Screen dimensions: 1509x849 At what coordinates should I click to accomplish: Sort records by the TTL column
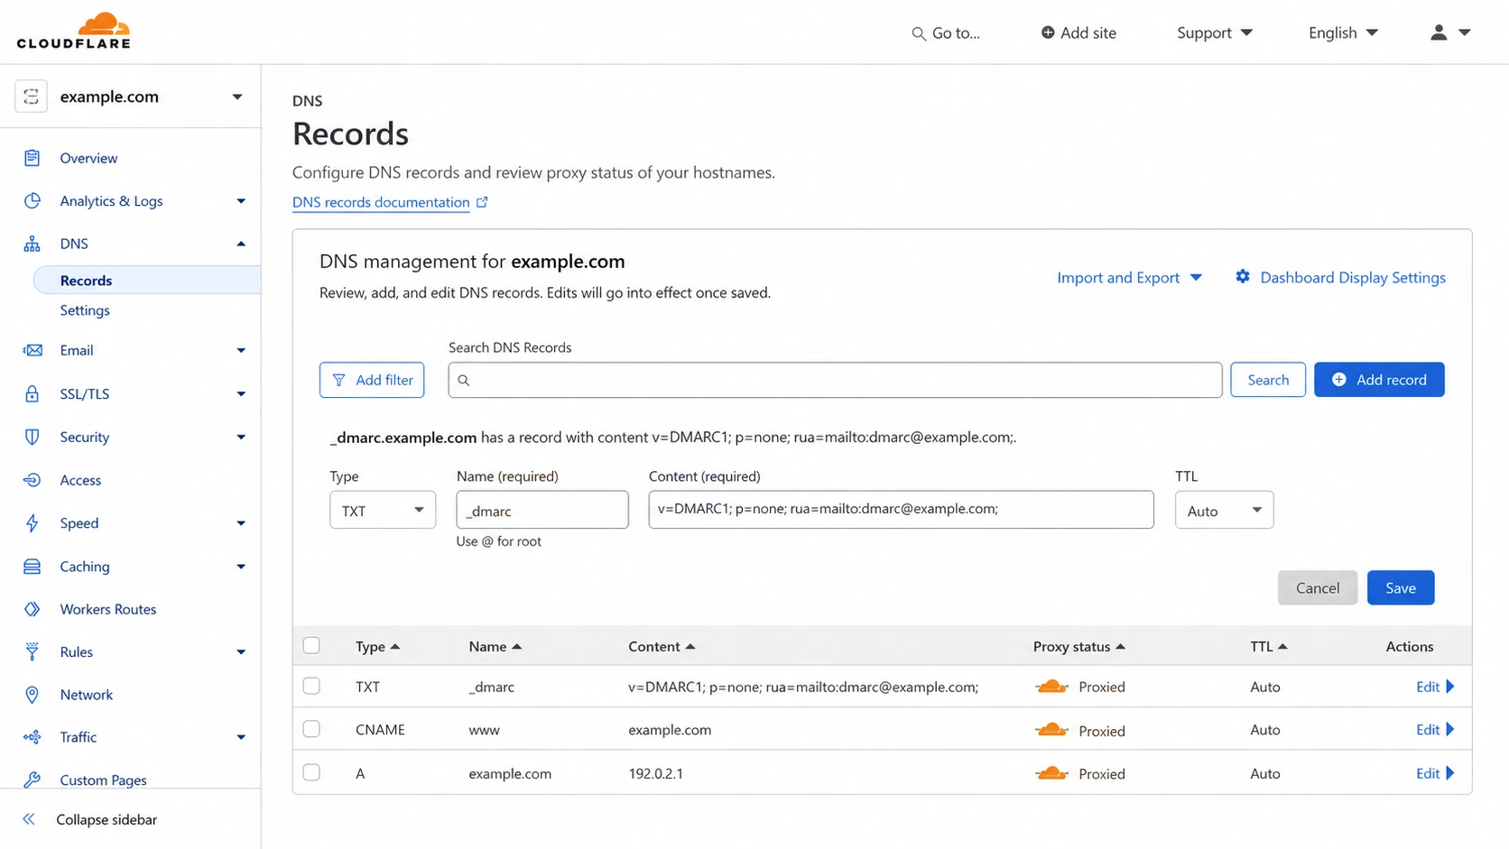[x=1268, y=646]
